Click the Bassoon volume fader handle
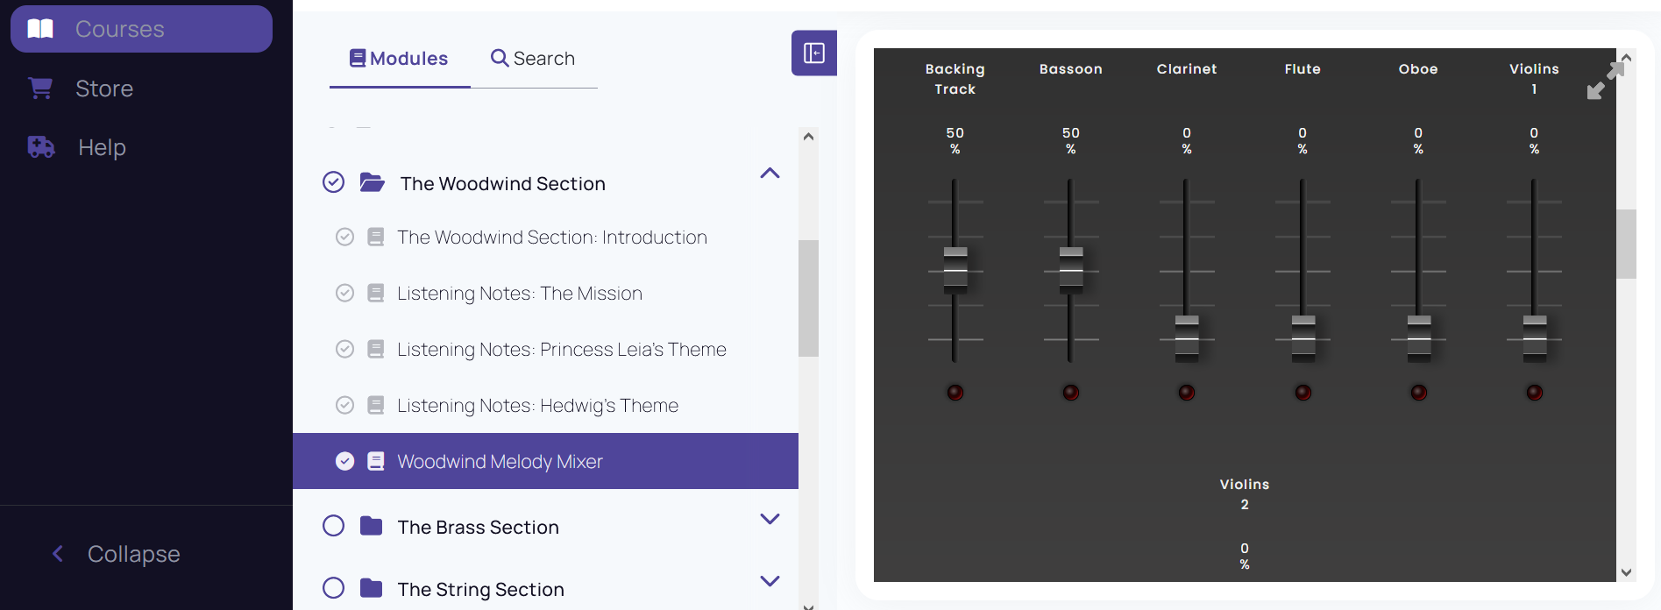Image resolution: width=1661 pixels, height=610 pixels. (1070, 268)
